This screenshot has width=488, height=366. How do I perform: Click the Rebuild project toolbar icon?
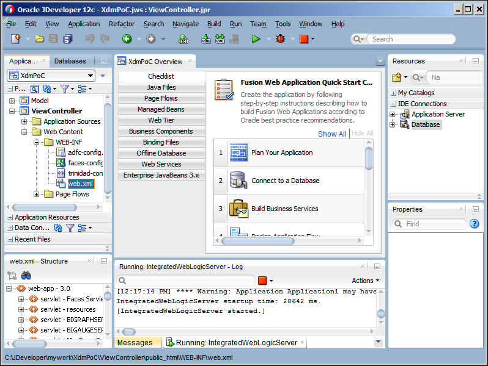pyautogui.click(x=220, y=39)
